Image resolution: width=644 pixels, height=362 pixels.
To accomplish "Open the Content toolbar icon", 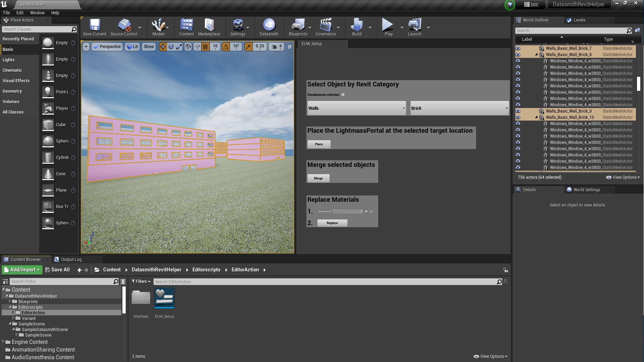I will (186, 27).
